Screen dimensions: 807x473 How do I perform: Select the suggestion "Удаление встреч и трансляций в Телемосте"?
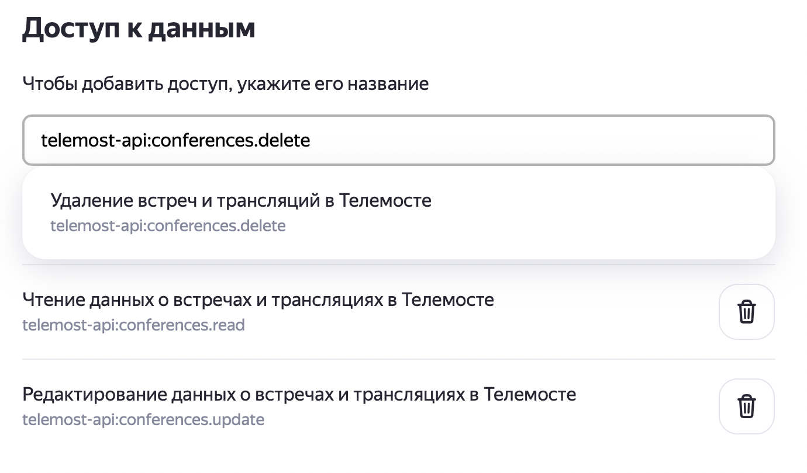(x=240, y=201)
